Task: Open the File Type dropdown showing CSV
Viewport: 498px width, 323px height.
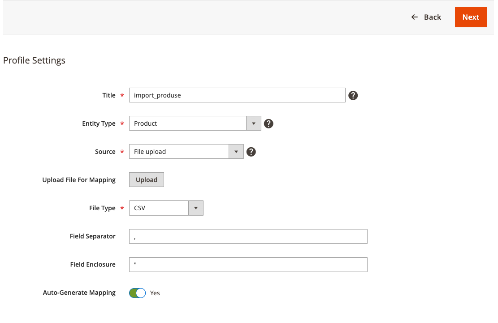Action: [166, 208]
